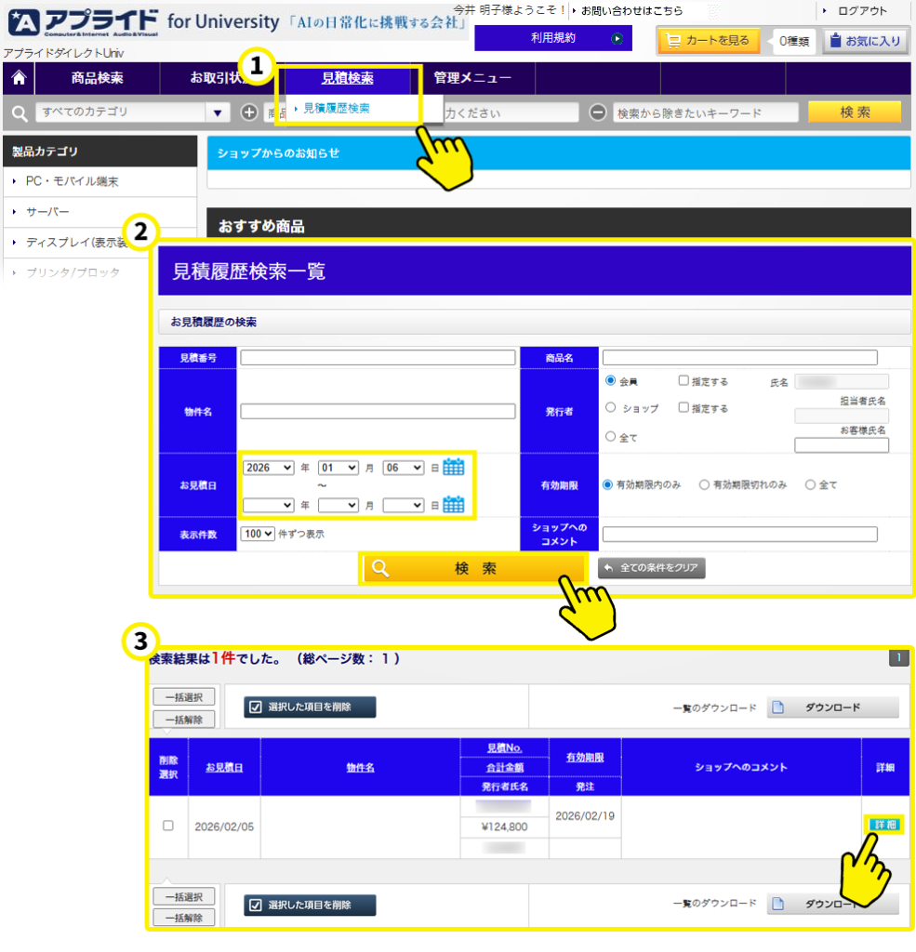916x952 pixels.
Task: Click the 利用規約 arrow button
Action: pyautogui.click(x=616, y=38)
